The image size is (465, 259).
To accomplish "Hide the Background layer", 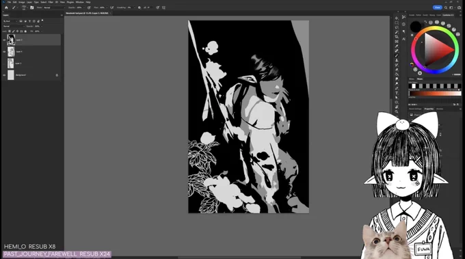I will 4,75.
